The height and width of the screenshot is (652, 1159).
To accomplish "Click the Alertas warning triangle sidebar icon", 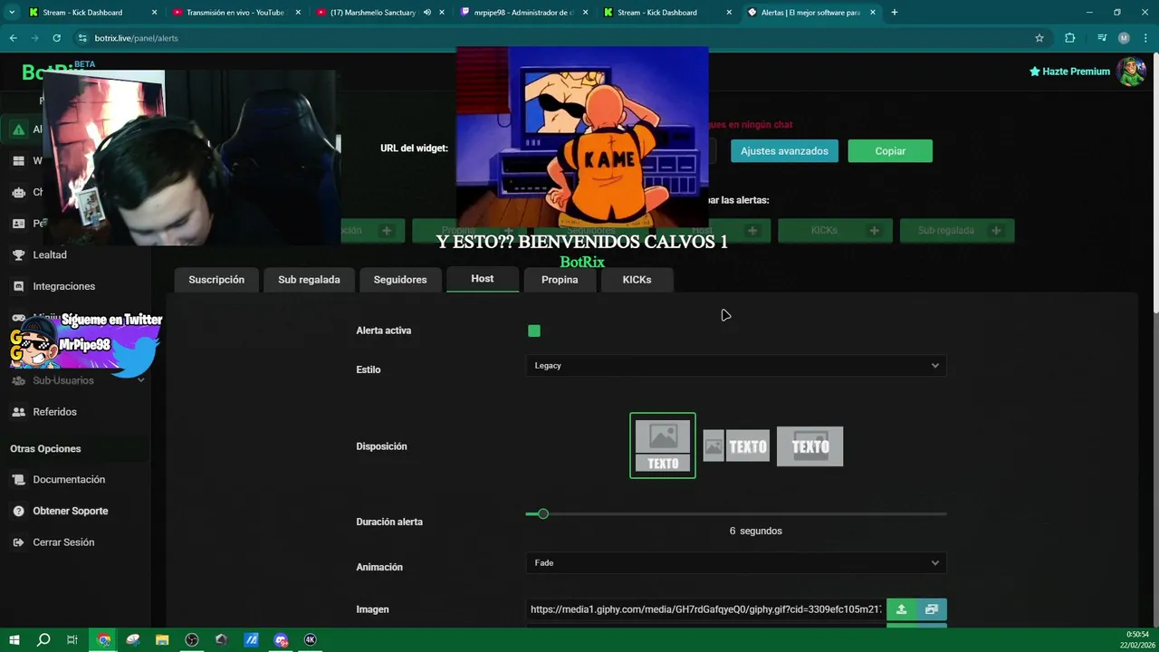I will [18, 129].
